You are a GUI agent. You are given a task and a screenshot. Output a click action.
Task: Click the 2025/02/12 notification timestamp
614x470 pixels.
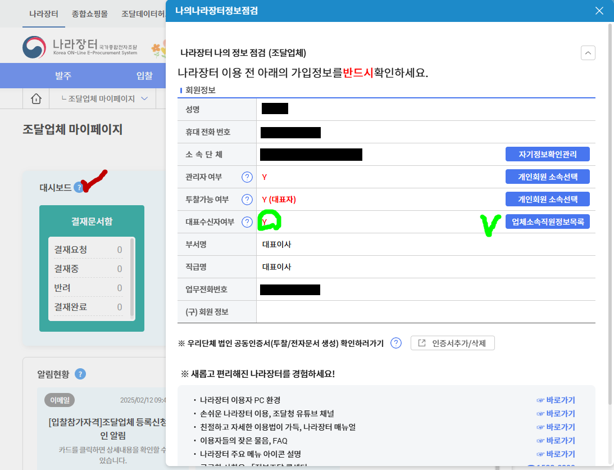143,400
